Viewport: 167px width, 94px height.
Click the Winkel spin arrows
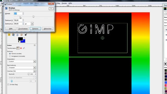(x=23, y=14)
